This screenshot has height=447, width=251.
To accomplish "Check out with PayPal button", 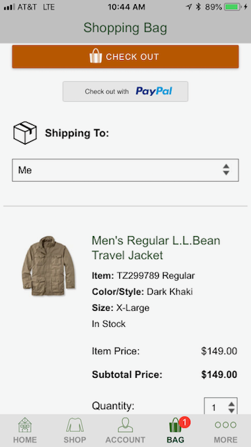I will (125, 91).
